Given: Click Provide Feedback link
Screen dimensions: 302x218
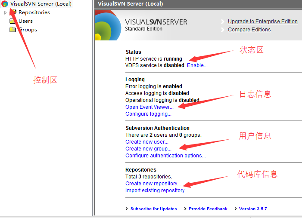Looking at the screenshot, I should click(x=208, y=209).
